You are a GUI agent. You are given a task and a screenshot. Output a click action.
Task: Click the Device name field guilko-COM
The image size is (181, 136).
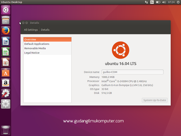click(x=132, y=72)
